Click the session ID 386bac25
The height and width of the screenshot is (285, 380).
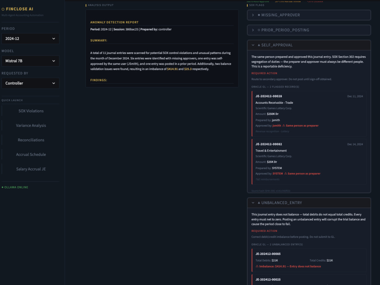132,29
